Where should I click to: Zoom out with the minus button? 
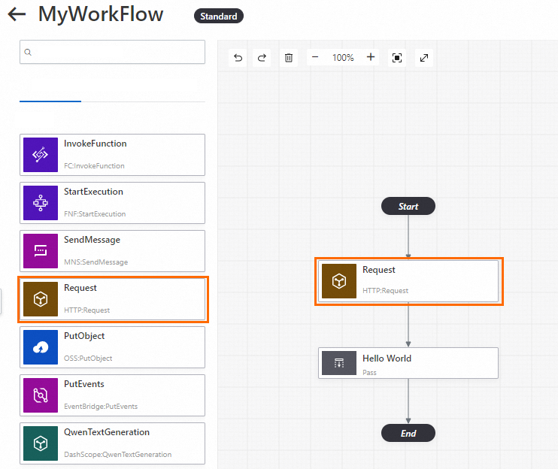[315, 57]
